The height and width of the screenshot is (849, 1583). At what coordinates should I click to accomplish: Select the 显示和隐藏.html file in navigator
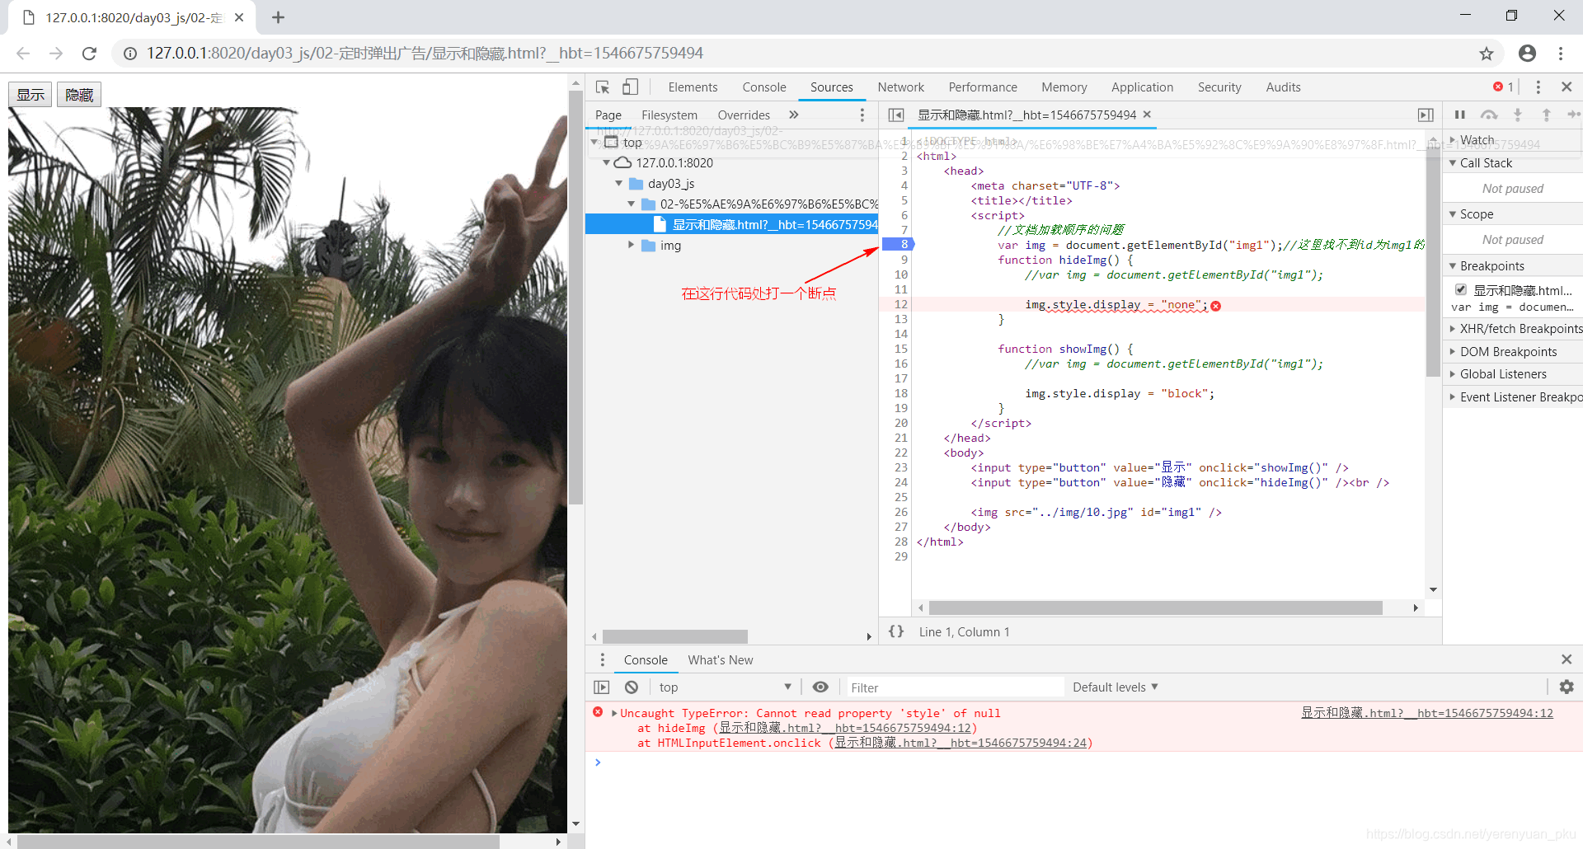click(732, 224)
